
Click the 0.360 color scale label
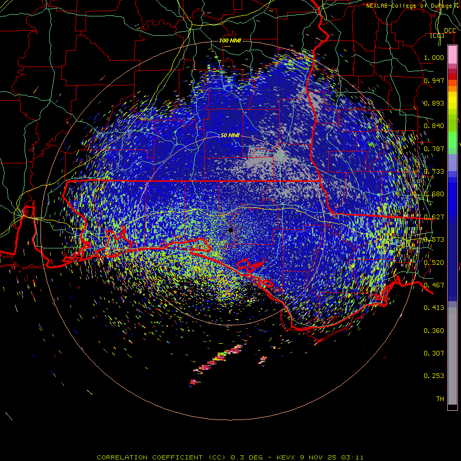[434, 330]
